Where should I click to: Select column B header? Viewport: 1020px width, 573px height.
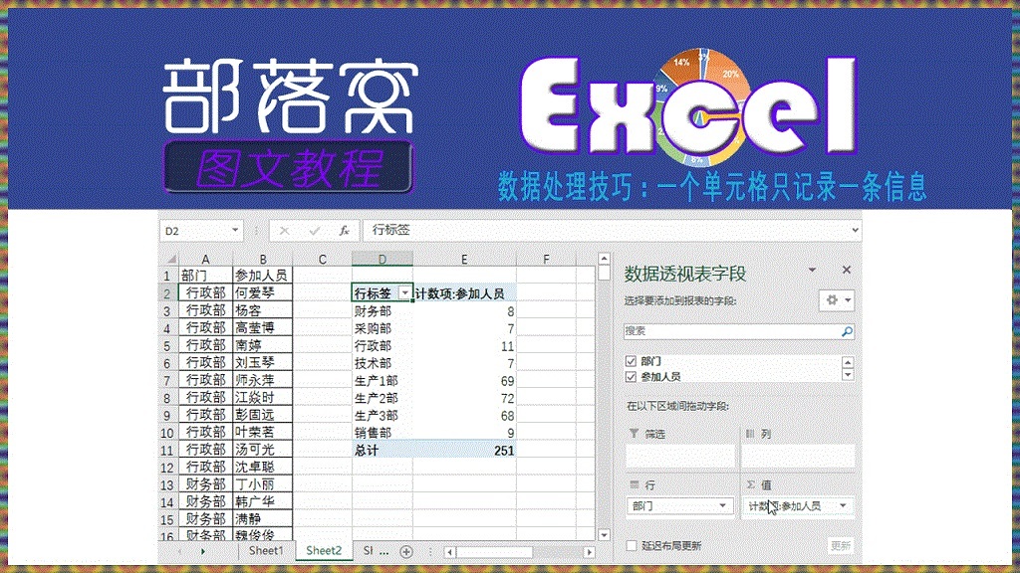[263, 260]
